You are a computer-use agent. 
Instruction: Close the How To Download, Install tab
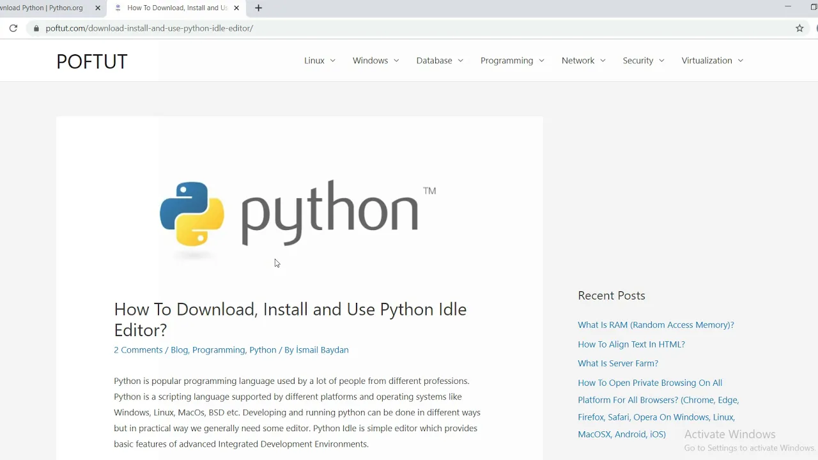237,8
